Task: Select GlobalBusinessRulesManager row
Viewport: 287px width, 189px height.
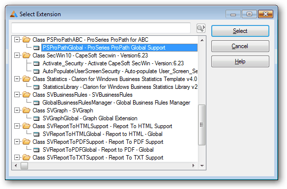Action: [116, 103]
